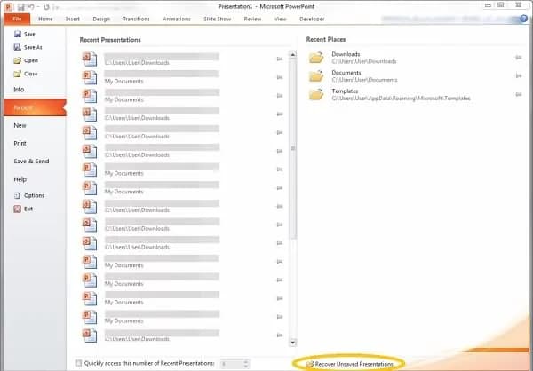Image resolution: width=533 pixels, height=371 pixels.
Task: Click the Redo icon in the title bar
Action: (x=46, y=7)
